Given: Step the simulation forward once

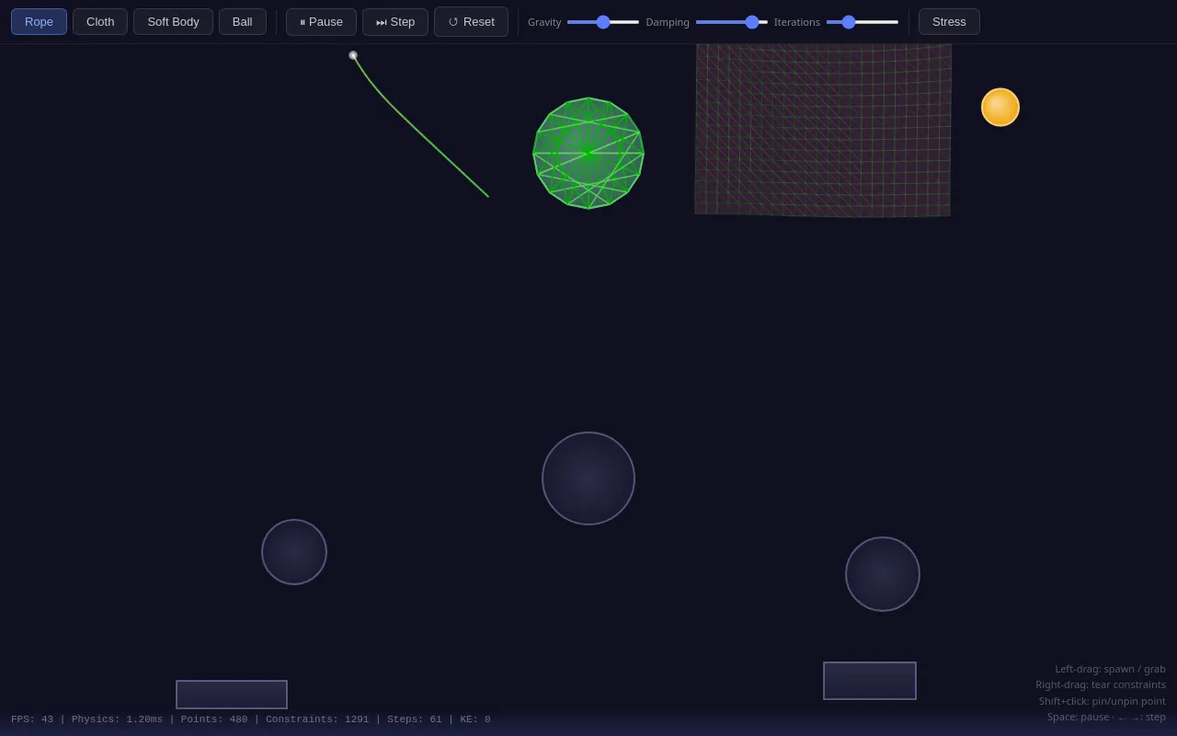Looking at the screenshot, I should coord(395,22).
